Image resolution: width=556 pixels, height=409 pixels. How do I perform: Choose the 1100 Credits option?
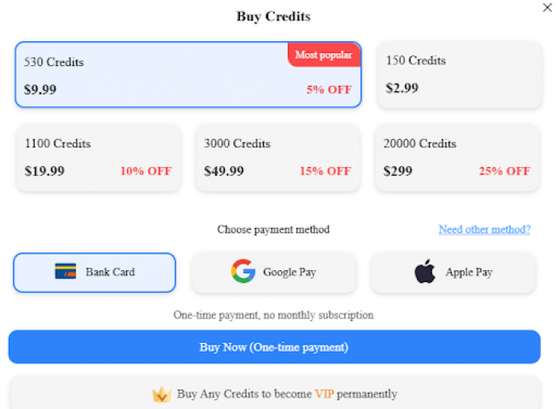[x=98, y=158]
